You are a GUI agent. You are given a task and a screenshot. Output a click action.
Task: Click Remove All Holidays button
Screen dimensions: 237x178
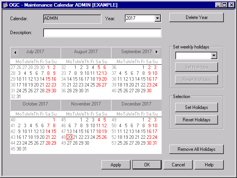[197, 149]
